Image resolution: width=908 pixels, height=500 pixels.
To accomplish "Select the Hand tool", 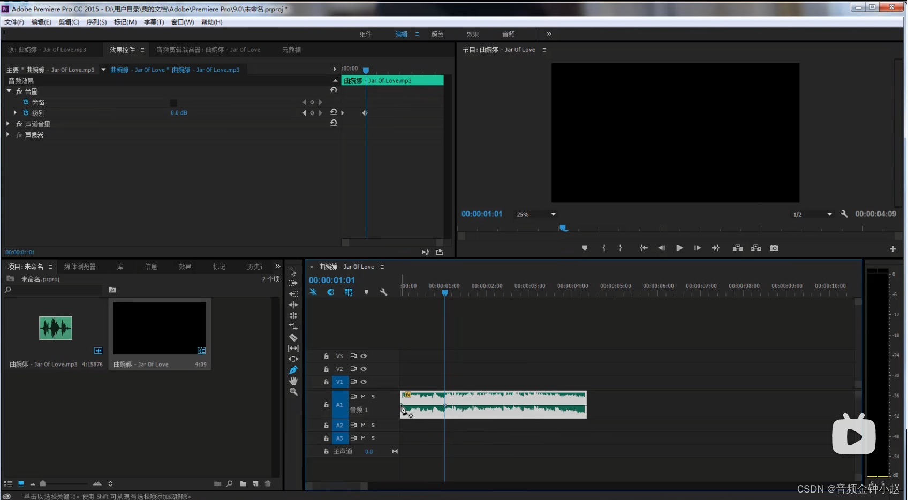I will click(293, 381).
